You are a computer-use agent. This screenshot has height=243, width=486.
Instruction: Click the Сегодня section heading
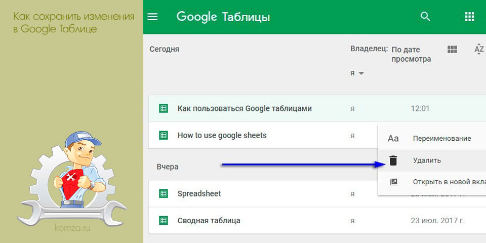click(x=164, y=49)
